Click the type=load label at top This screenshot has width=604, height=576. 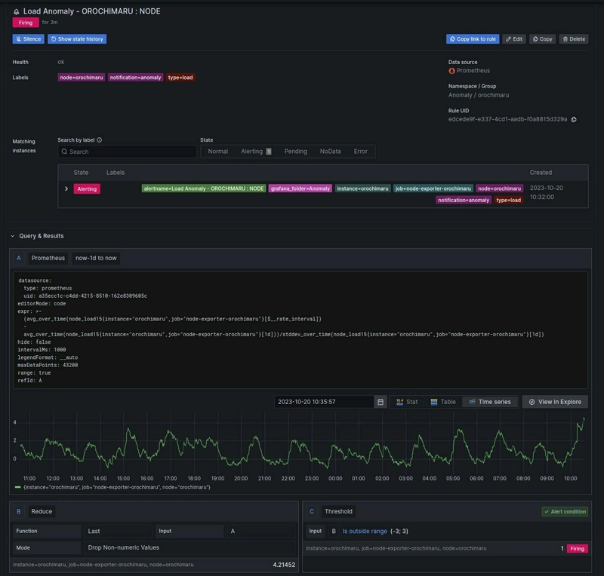click(x=180, y=78)
